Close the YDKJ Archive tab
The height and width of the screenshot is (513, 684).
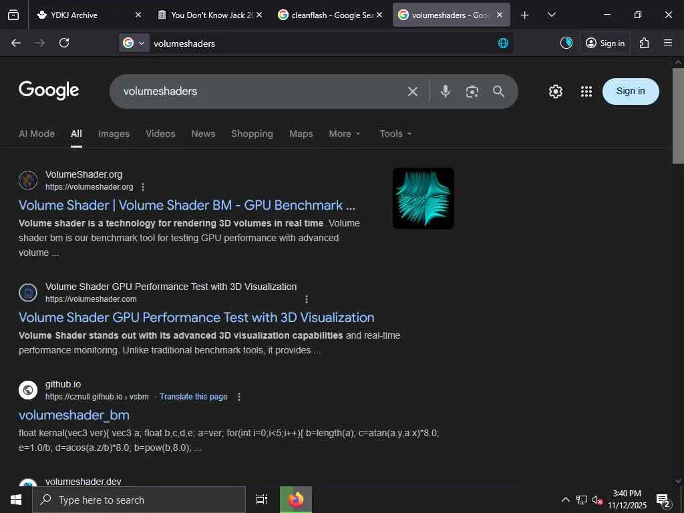click(138, 15)
